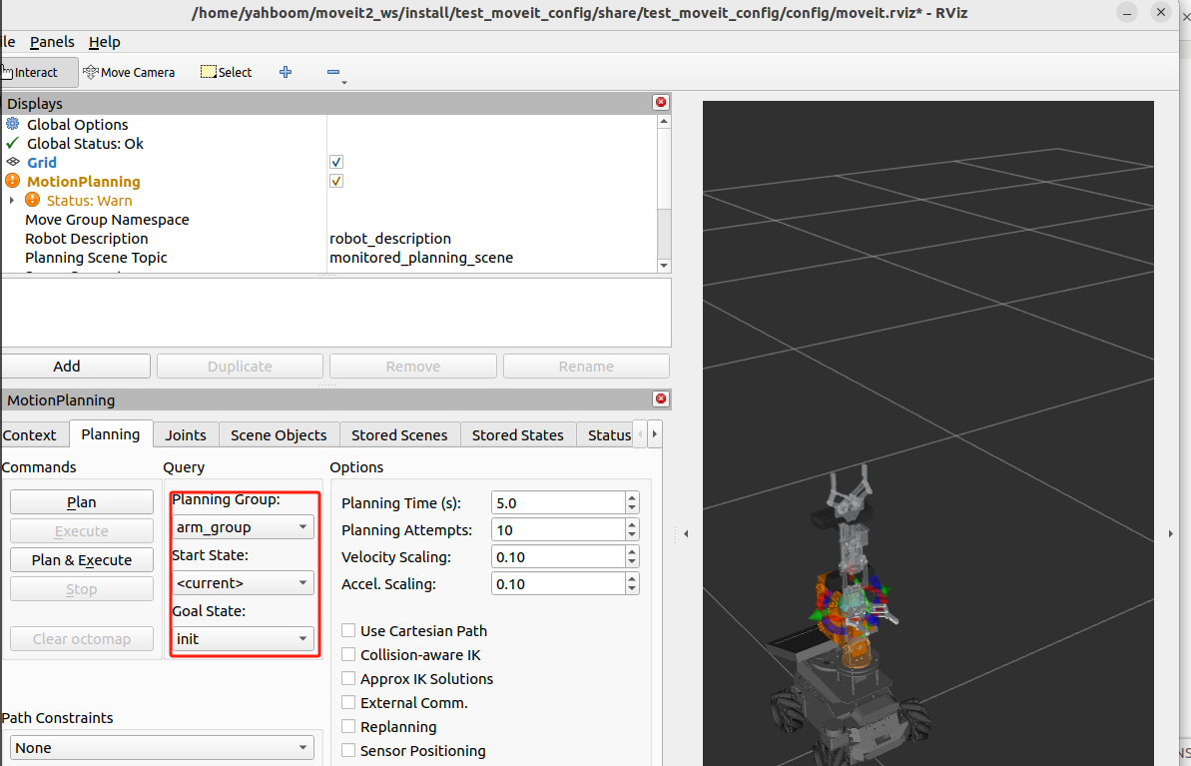Enable Collision-aware IK checkbox
This screenshot has width=1191, height=766.
click(348, 654)
